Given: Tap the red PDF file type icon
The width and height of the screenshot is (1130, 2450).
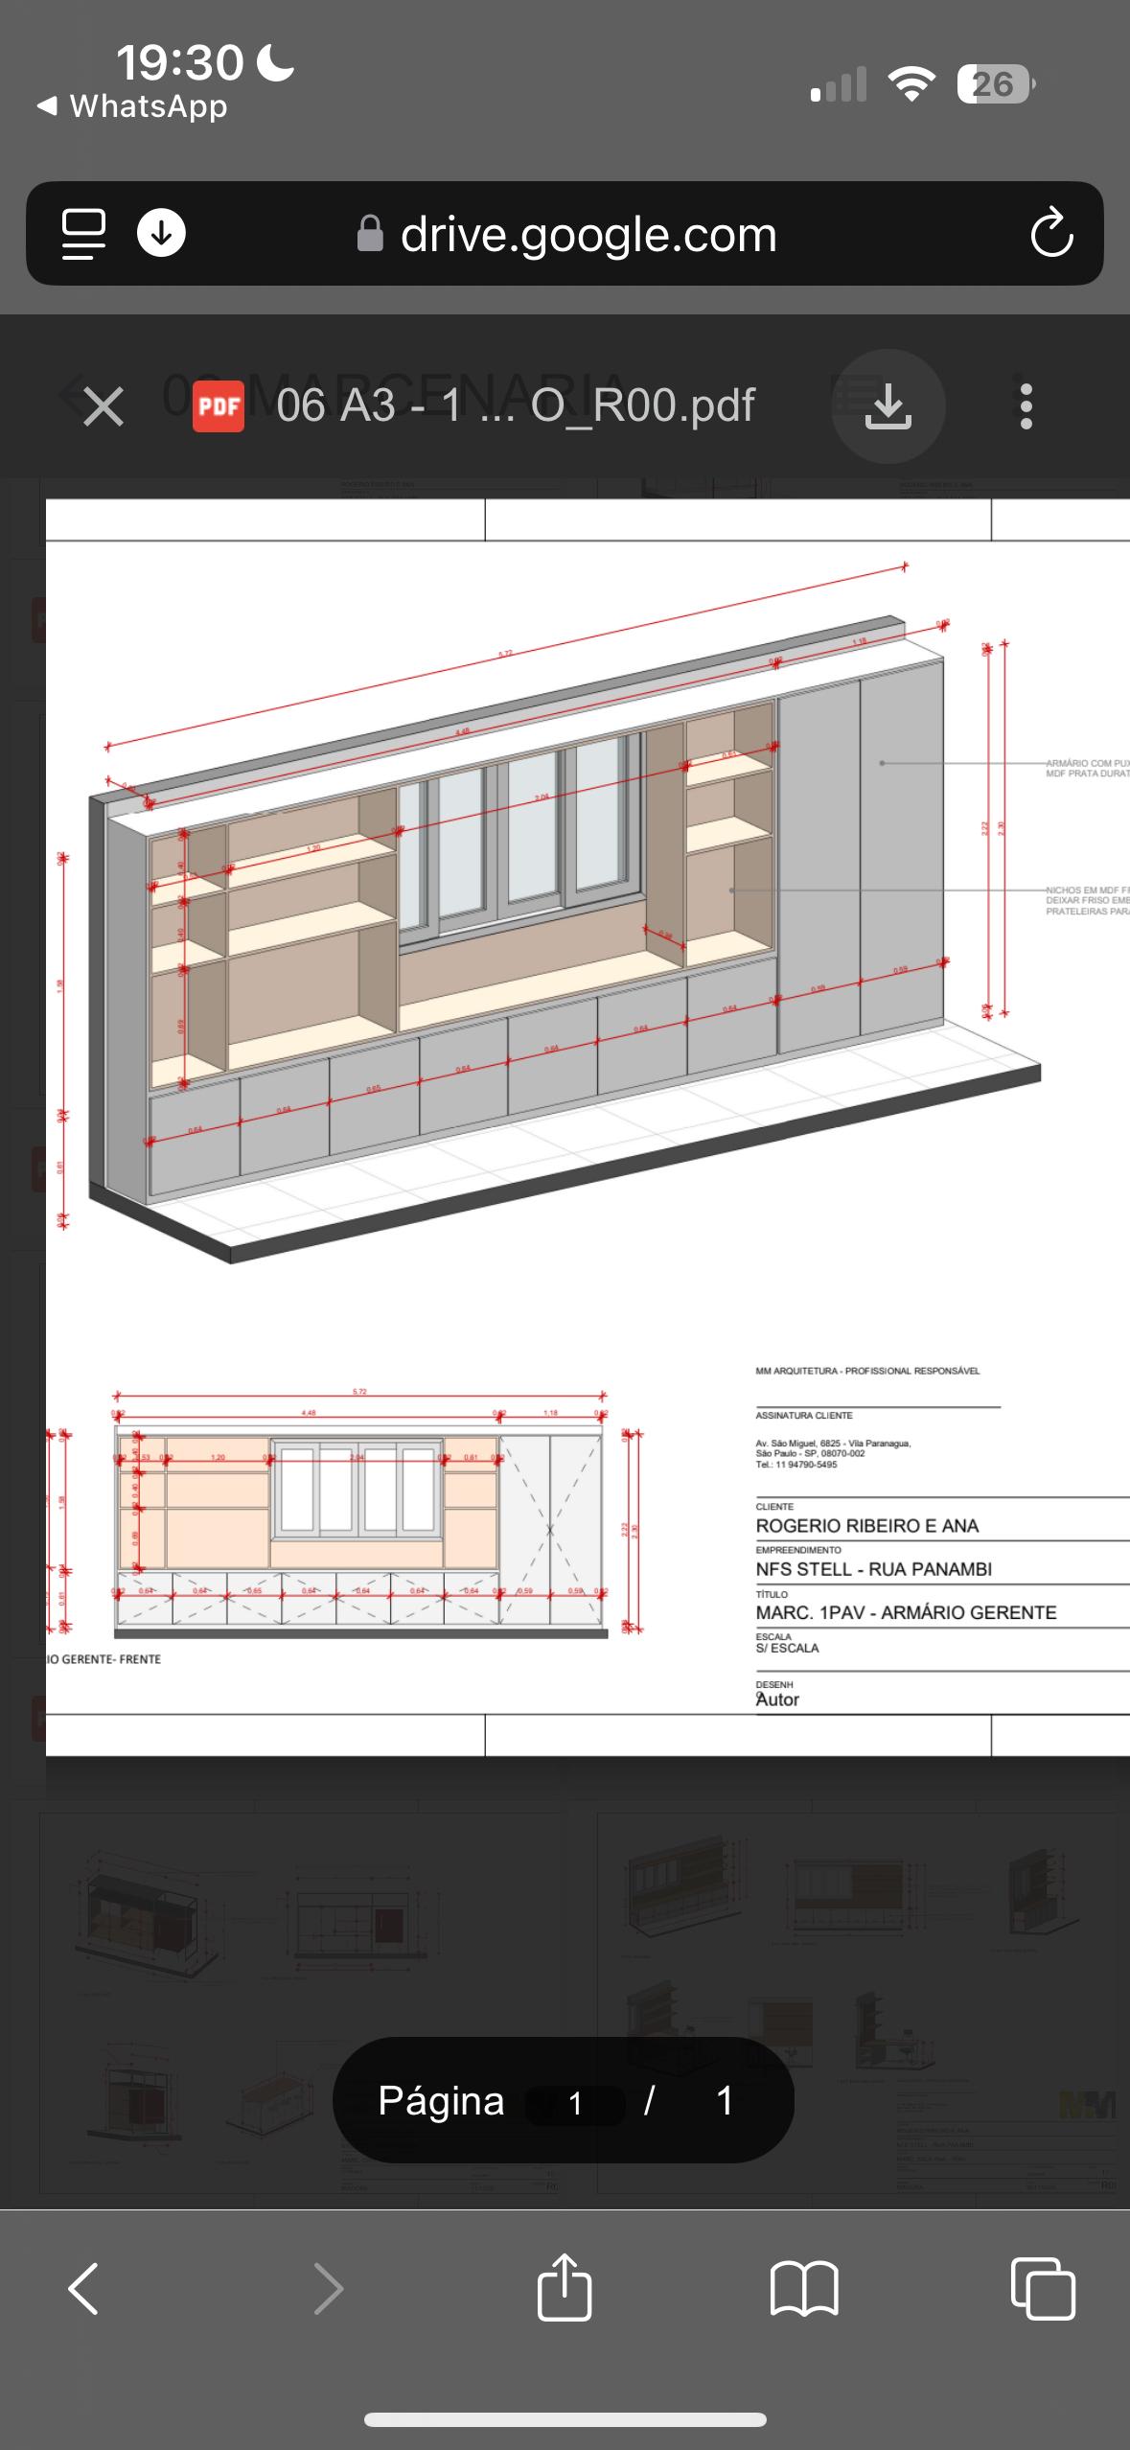Looking at the screenshot, I should point(219,406).
